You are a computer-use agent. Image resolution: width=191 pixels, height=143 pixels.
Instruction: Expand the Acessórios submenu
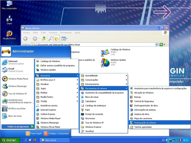[57, 75]
